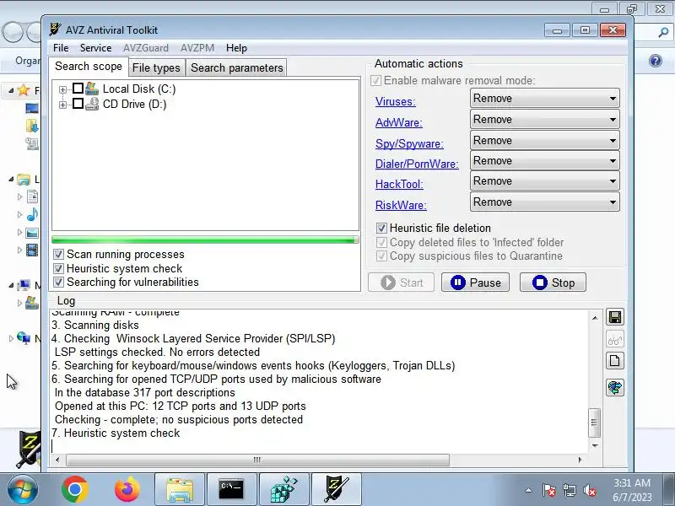Click the Pause scan button
This screenshot has width=675, height=506.
pyautogui.click(x=475, y=283)
